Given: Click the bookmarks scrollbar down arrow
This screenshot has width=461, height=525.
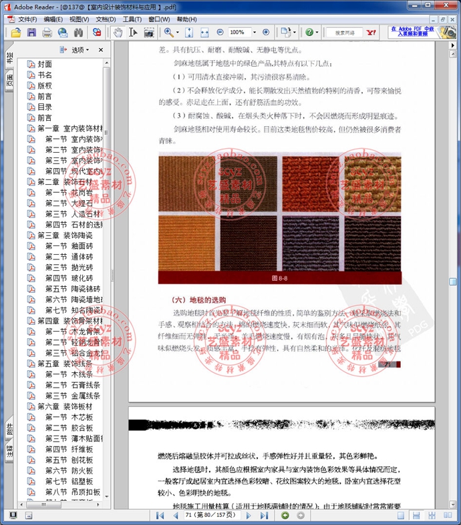Looking at the screenshot, I should tap(107, 496).
